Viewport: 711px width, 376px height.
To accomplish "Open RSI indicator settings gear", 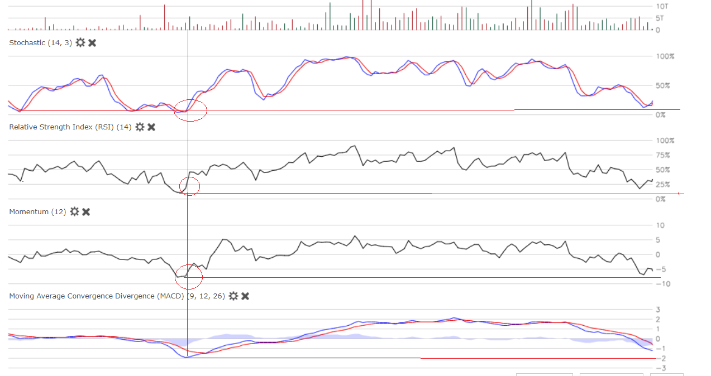I will (x=140, y=127).
